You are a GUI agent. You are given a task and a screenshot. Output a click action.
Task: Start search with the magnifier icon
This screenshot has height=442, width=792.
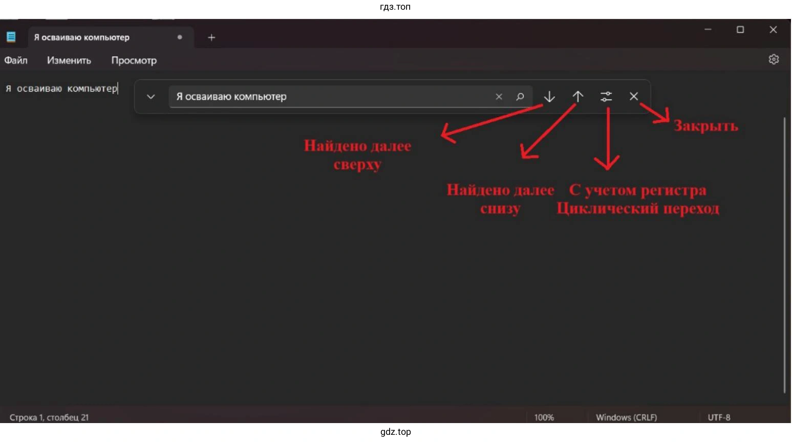[x=520, y=97]
